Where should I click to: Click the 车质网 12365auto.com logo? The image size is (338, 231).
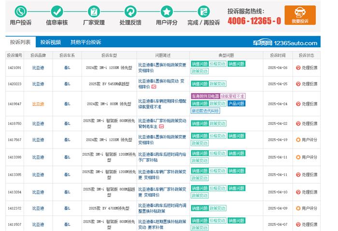[x=285, y=43]
